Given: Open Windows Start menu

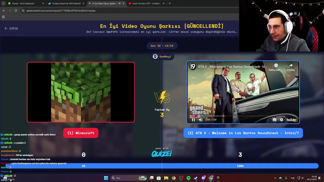Looking at the screenshot, I should tap(106, 178).
